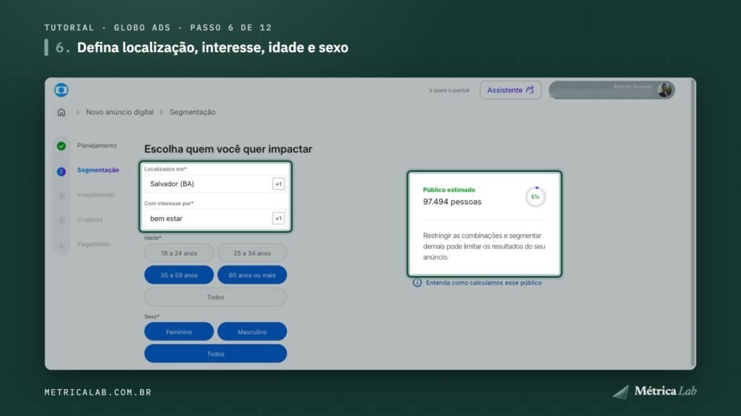Viewport: 741px width, 416px height.
Task: Toggle the 25 a 34 anos age option
Action: pos(252,253)
